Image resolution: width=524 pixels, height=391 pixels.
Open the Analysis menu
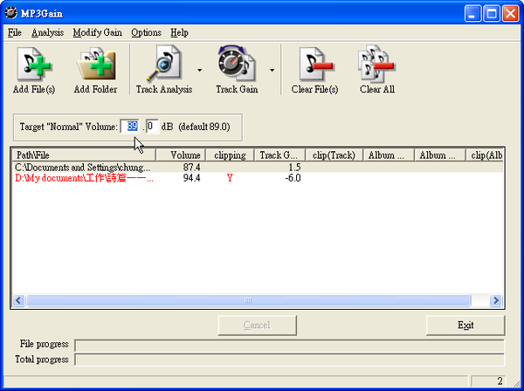pos(47,32)
